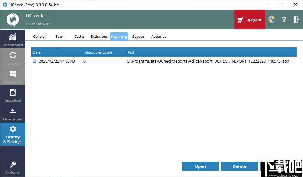Click the report file icon in row
Image resolution: width=303 pixels, height=177 pixels.
35,61
